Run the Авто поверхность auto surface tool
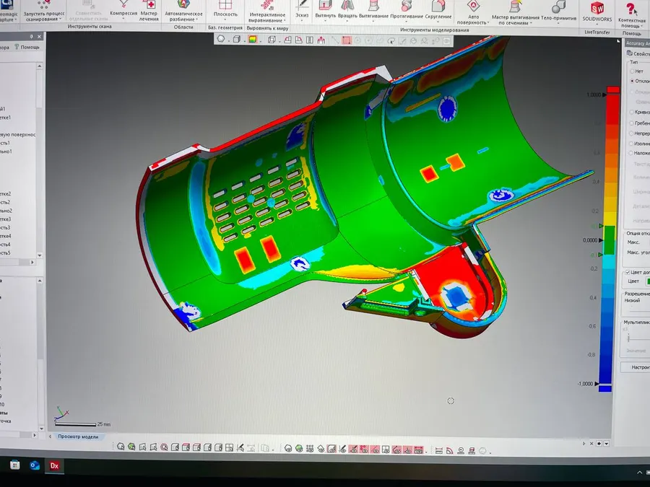 click(x=473, y=12)
